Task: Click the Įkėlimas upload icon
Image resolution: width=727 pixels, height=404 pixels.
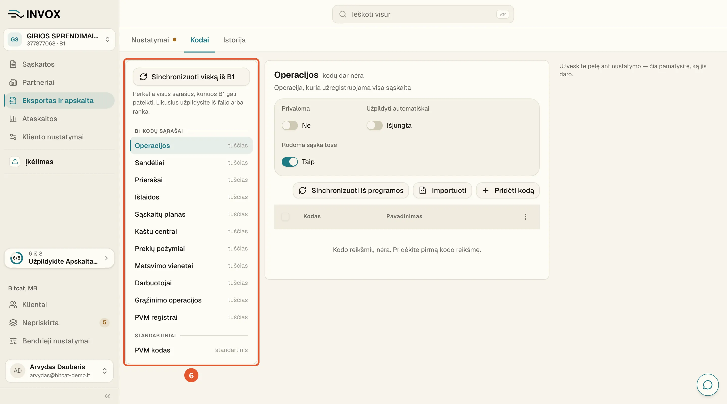Action: pos(15,162)
